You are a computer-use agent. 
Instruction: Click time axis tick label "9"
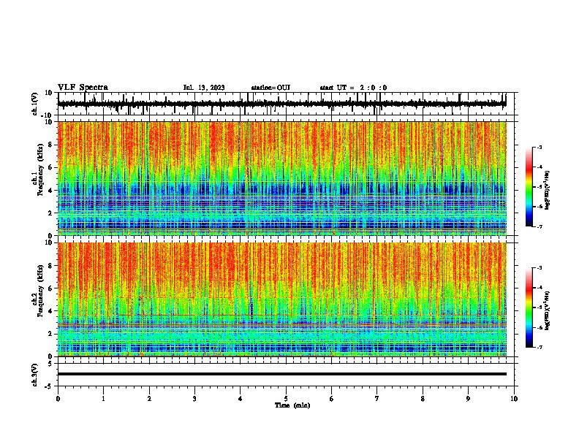[x=468, y=399]
